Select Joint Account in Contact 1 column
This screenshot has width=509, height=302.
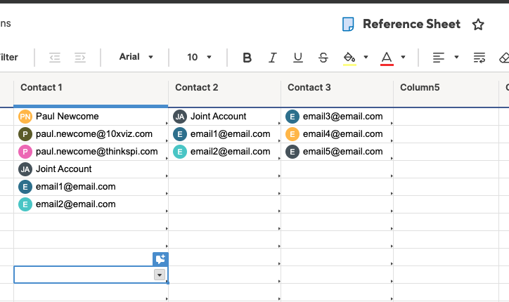(x=91, y=169)
